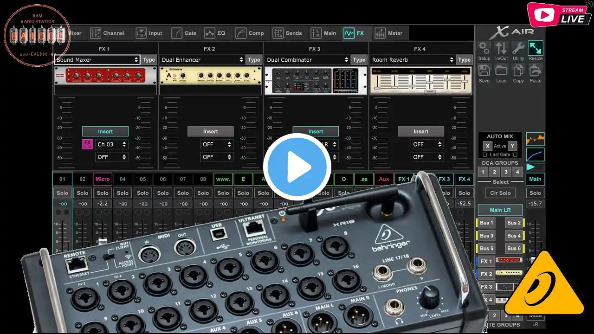The height and width of the screenshot is (334, 594).
Task: Open the upper OFF dropdown in FX 4
Action: [x=427, y=144]
